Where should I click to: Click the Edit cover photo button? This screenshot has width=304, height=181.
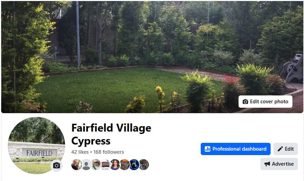click(265, 102)
